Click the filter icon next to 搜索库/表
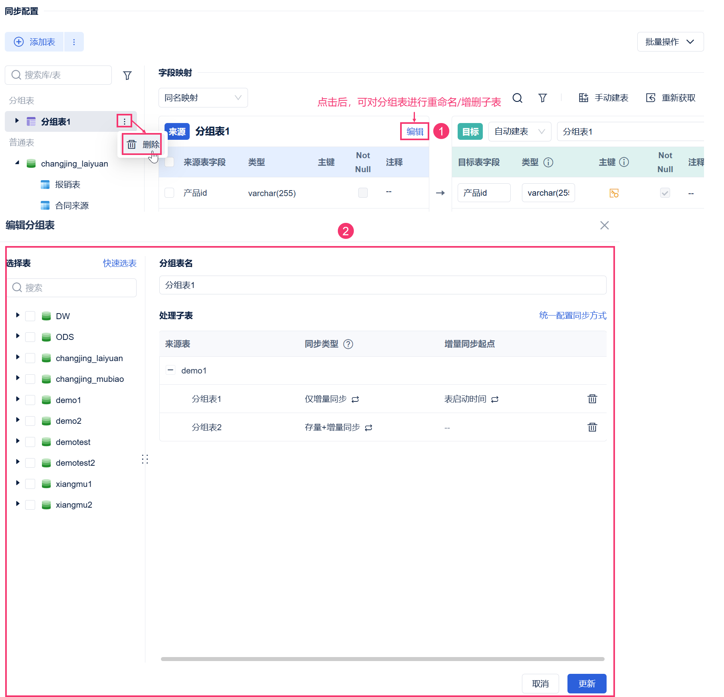 coord(127,75)
